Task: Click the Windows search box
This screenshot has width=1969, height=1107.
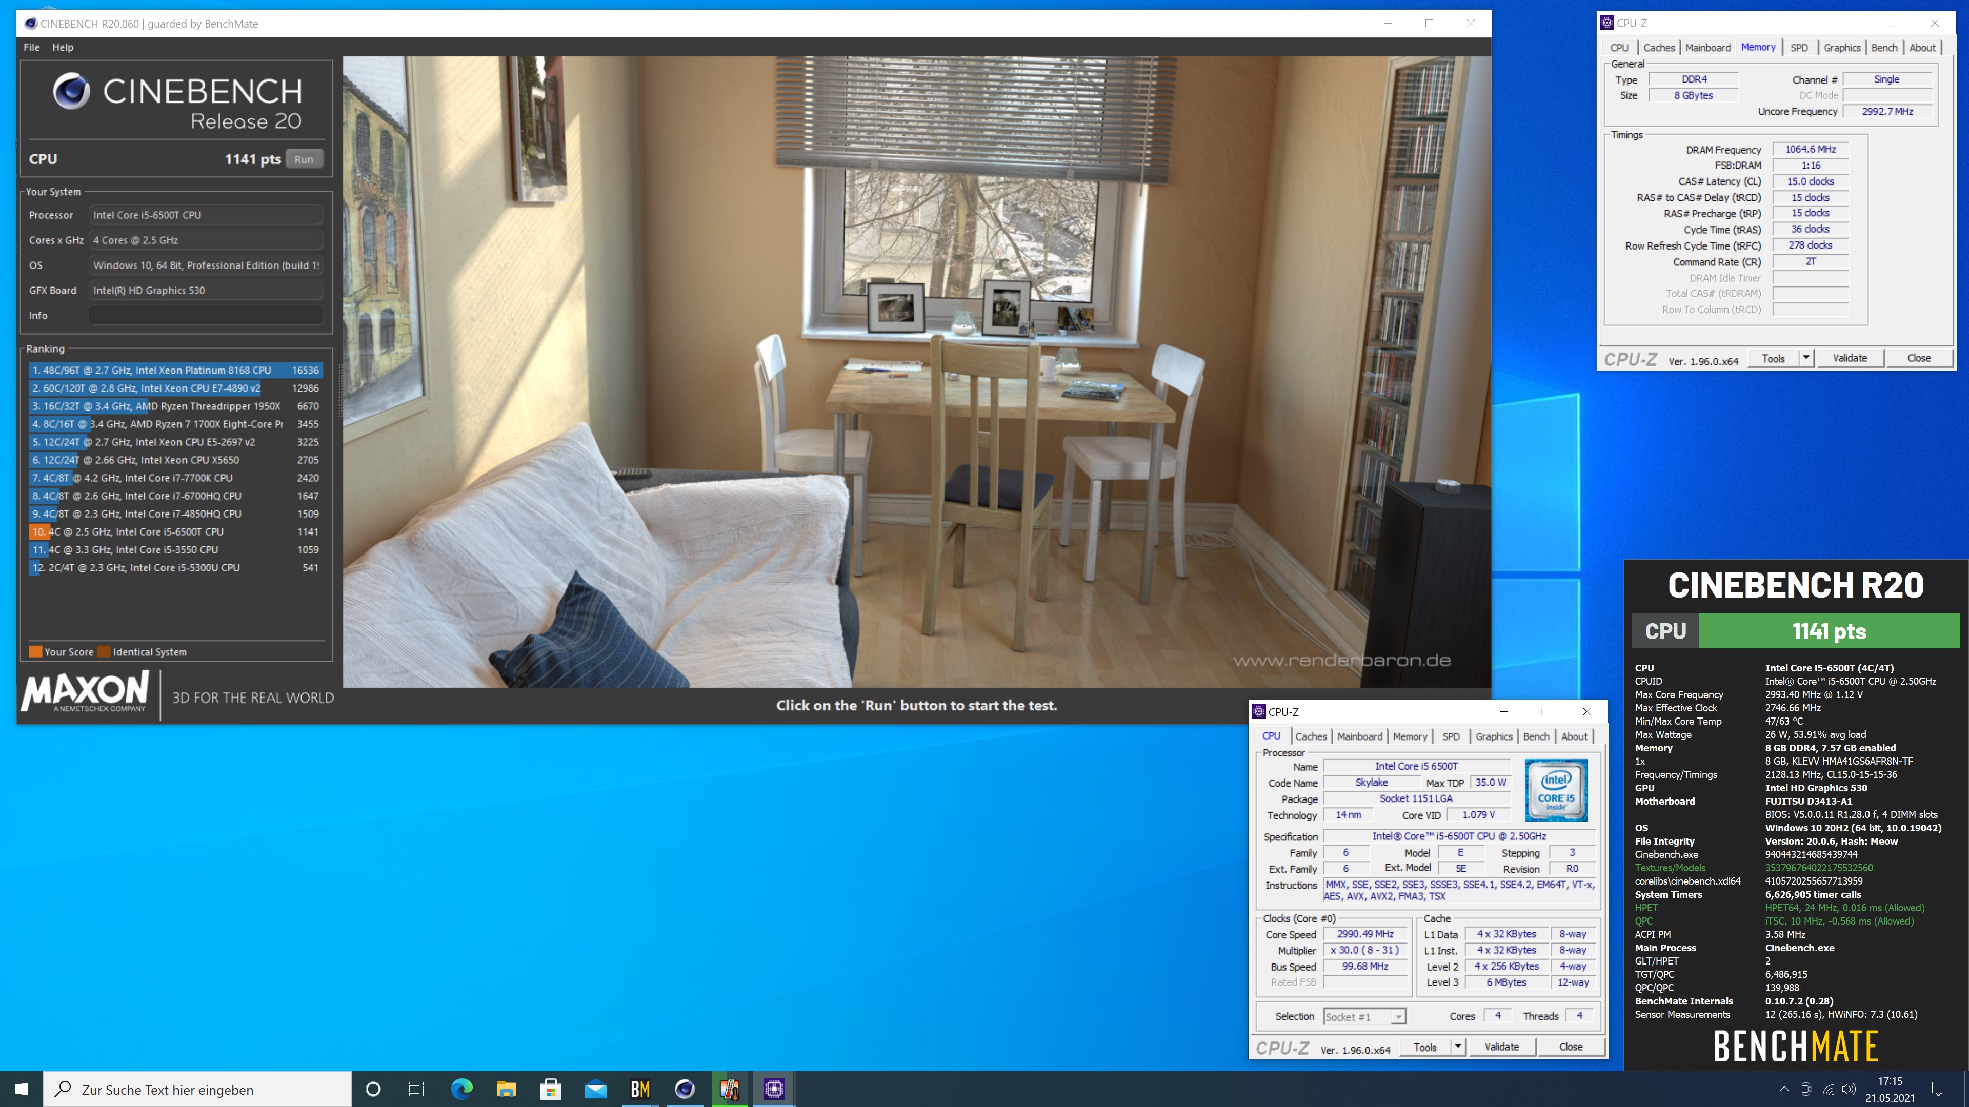Action: pos(197,1090)
